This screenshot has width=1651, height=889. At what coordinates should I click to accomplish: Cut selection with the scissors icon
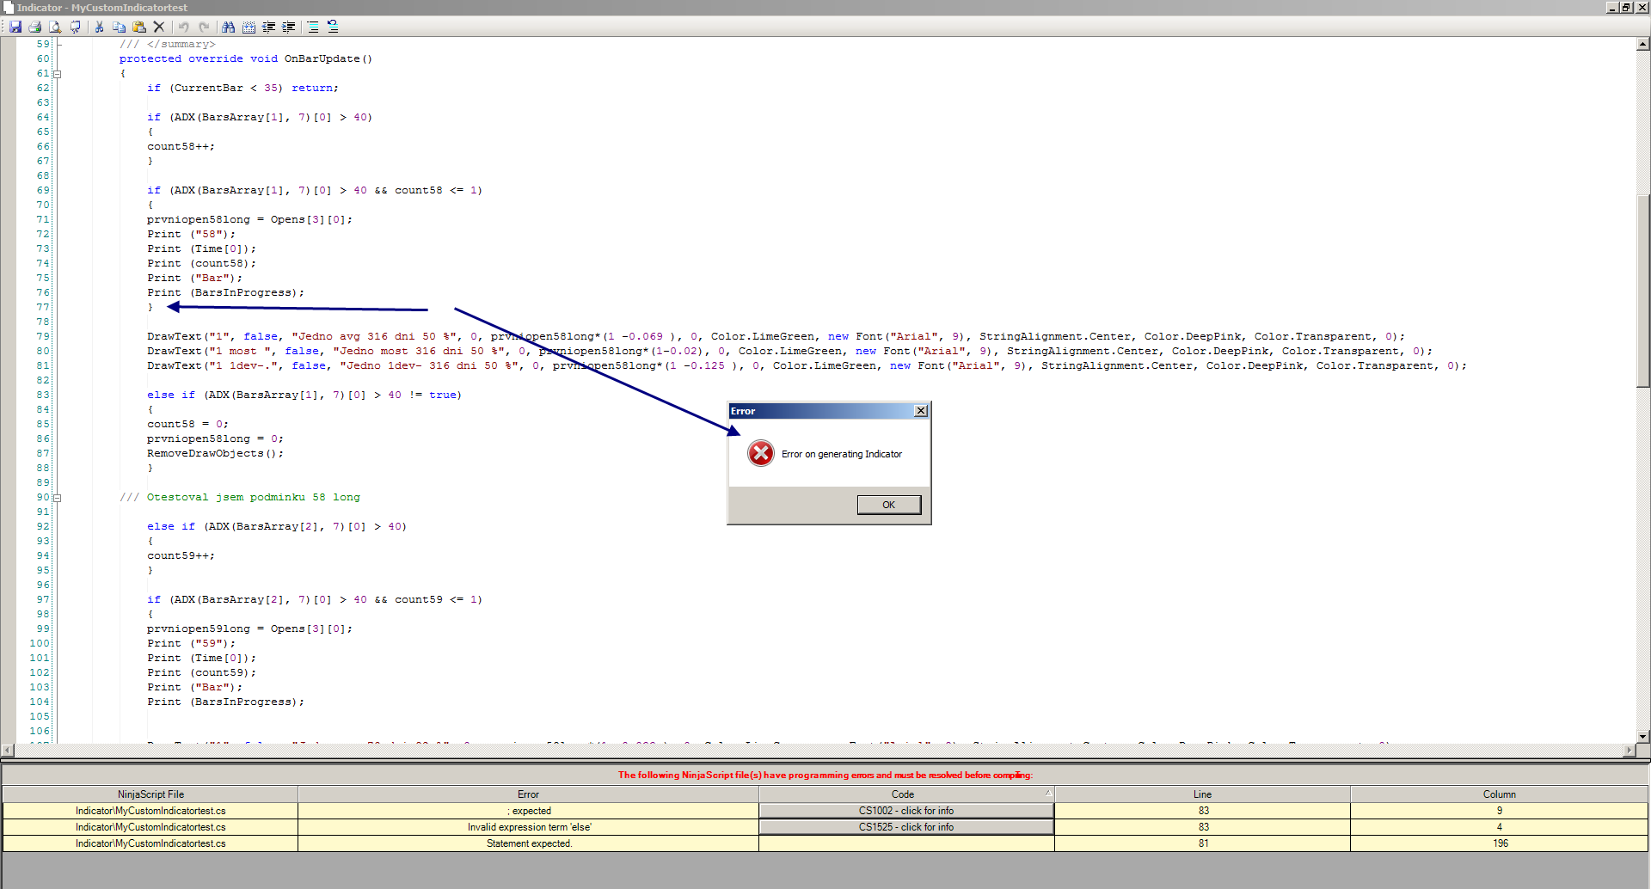[99, 27]
